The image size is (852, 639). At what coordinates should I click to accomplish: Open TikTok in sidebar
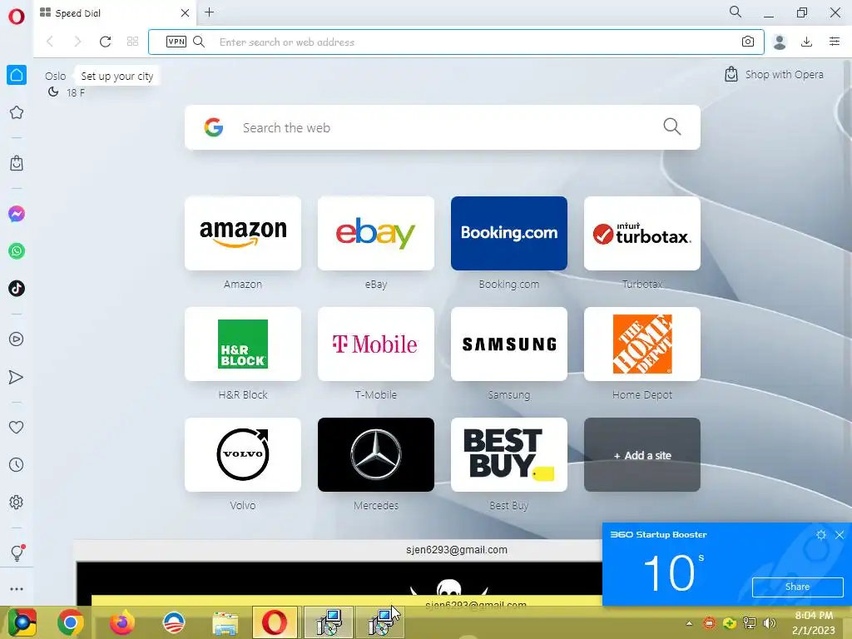(x=17, y=289)
